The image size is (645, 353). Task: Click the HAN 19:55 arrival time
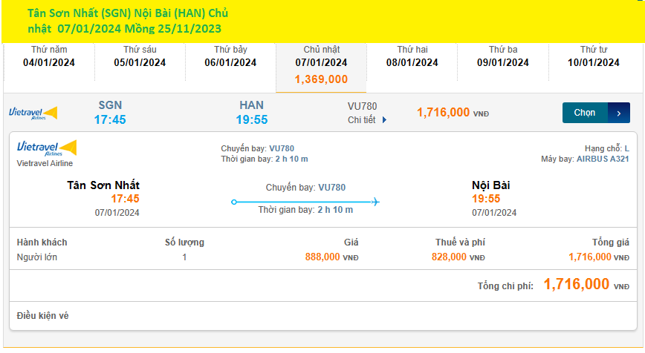click(252, 119)
